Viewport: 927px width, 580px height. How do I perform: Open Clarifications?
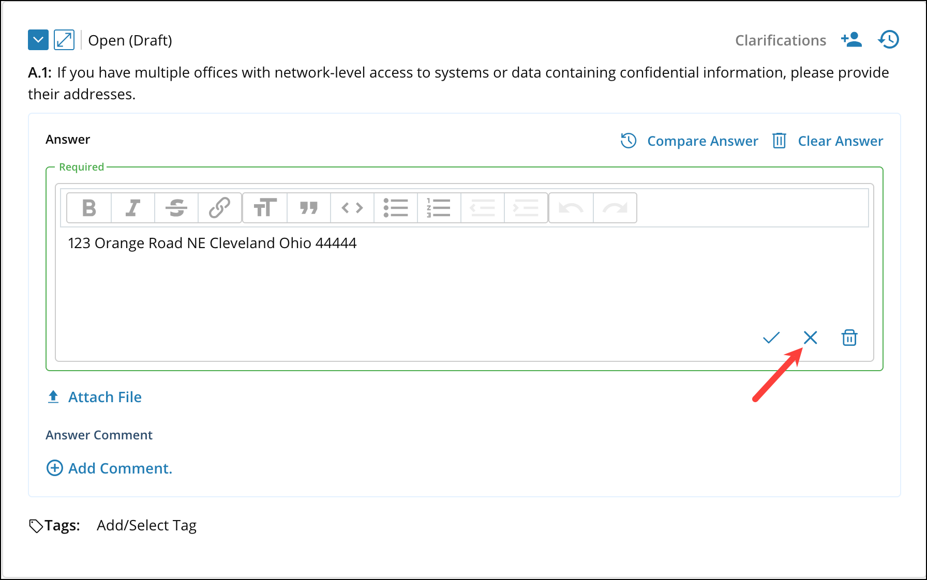[780, 40]
